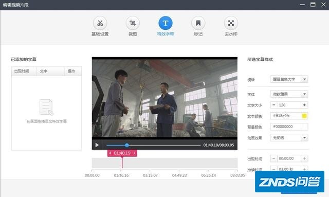Click the 06:26.14 timeline ruler label
This screenshot has height=197, width=329.
point(208,175)
